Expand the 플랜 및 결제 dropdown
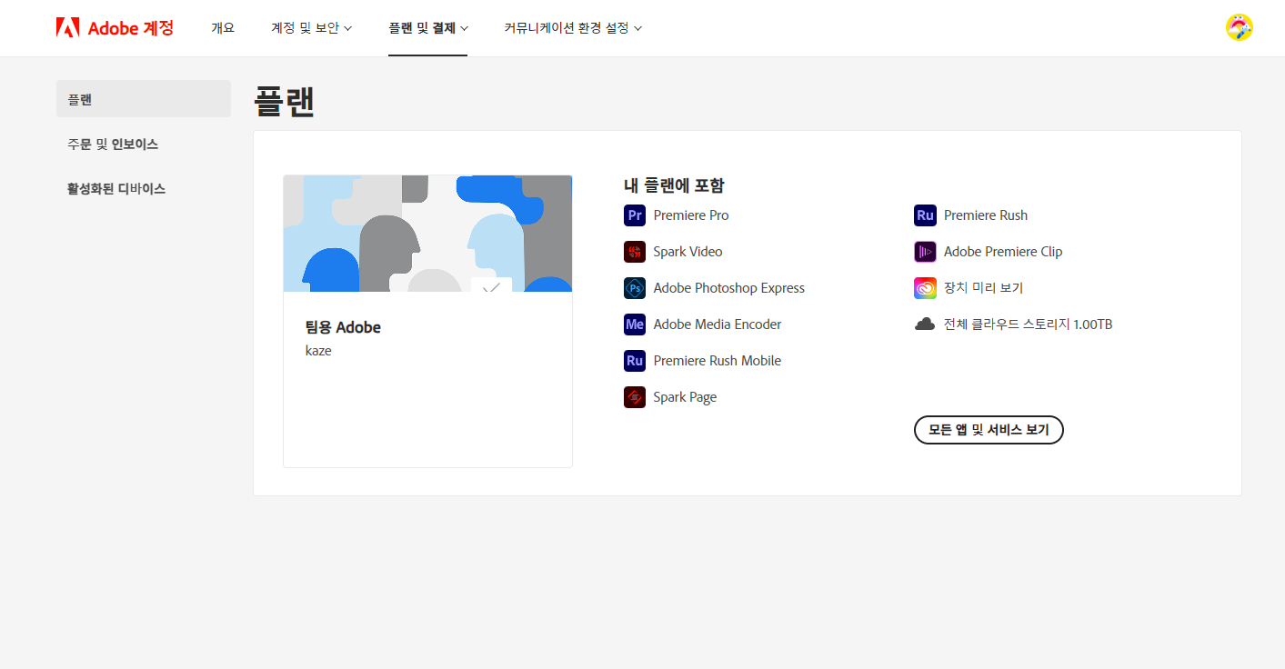Viewport: 1285px width, 669px height. [428, 28]
